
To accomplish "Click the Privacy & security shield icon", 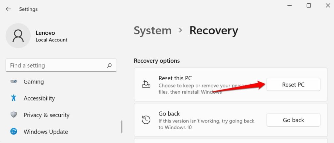I will 14,115.
